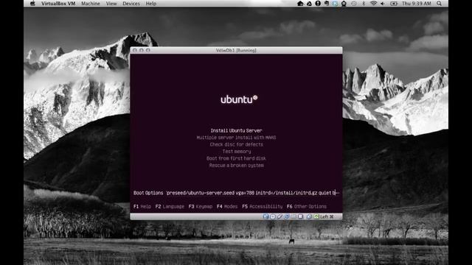Screen dimensions: 472x265
Task: Click the VM window title bar text
Action: click(x=236, y=50)
